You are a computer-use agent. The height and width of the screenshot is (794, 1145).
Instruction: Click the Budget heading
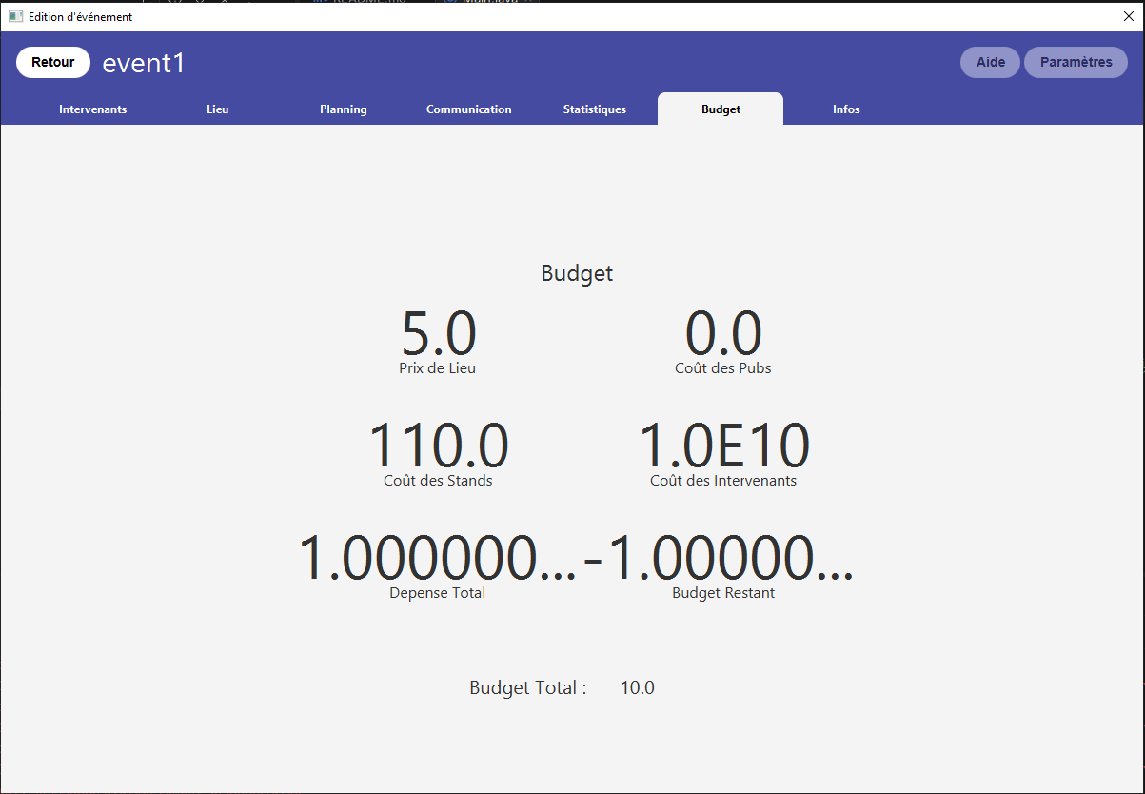point(577,273)
